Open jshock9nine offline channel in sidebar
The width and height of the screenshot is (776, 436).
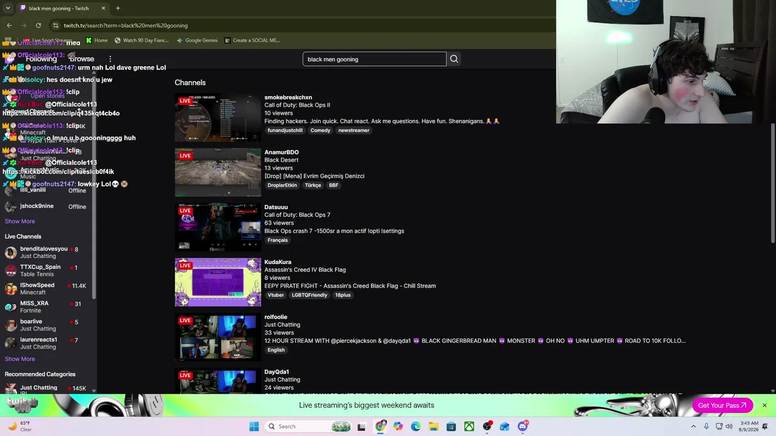(46, 206)
